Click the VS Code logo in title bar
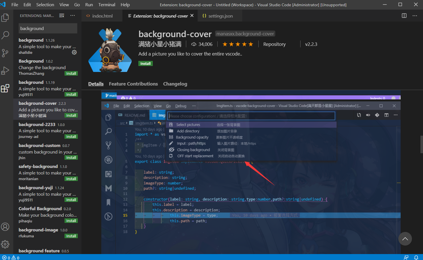 coord(3,5)
